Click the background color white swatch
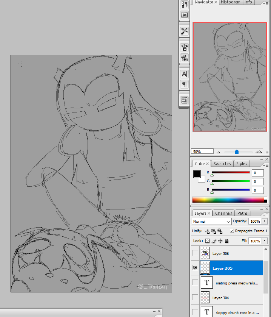Viewport: 271px width, 317px height. click(202, 180)
